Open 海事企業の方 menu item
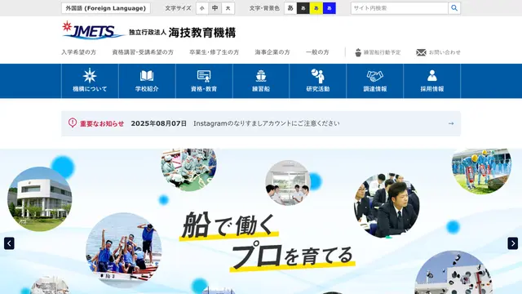 pos(272,52)
